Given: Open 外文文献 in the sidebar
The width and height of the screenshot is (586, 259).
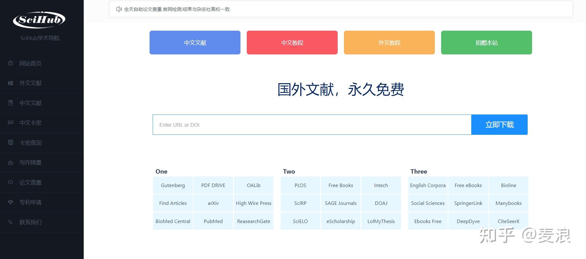Looking at the screenshot, I should point(42,83).
